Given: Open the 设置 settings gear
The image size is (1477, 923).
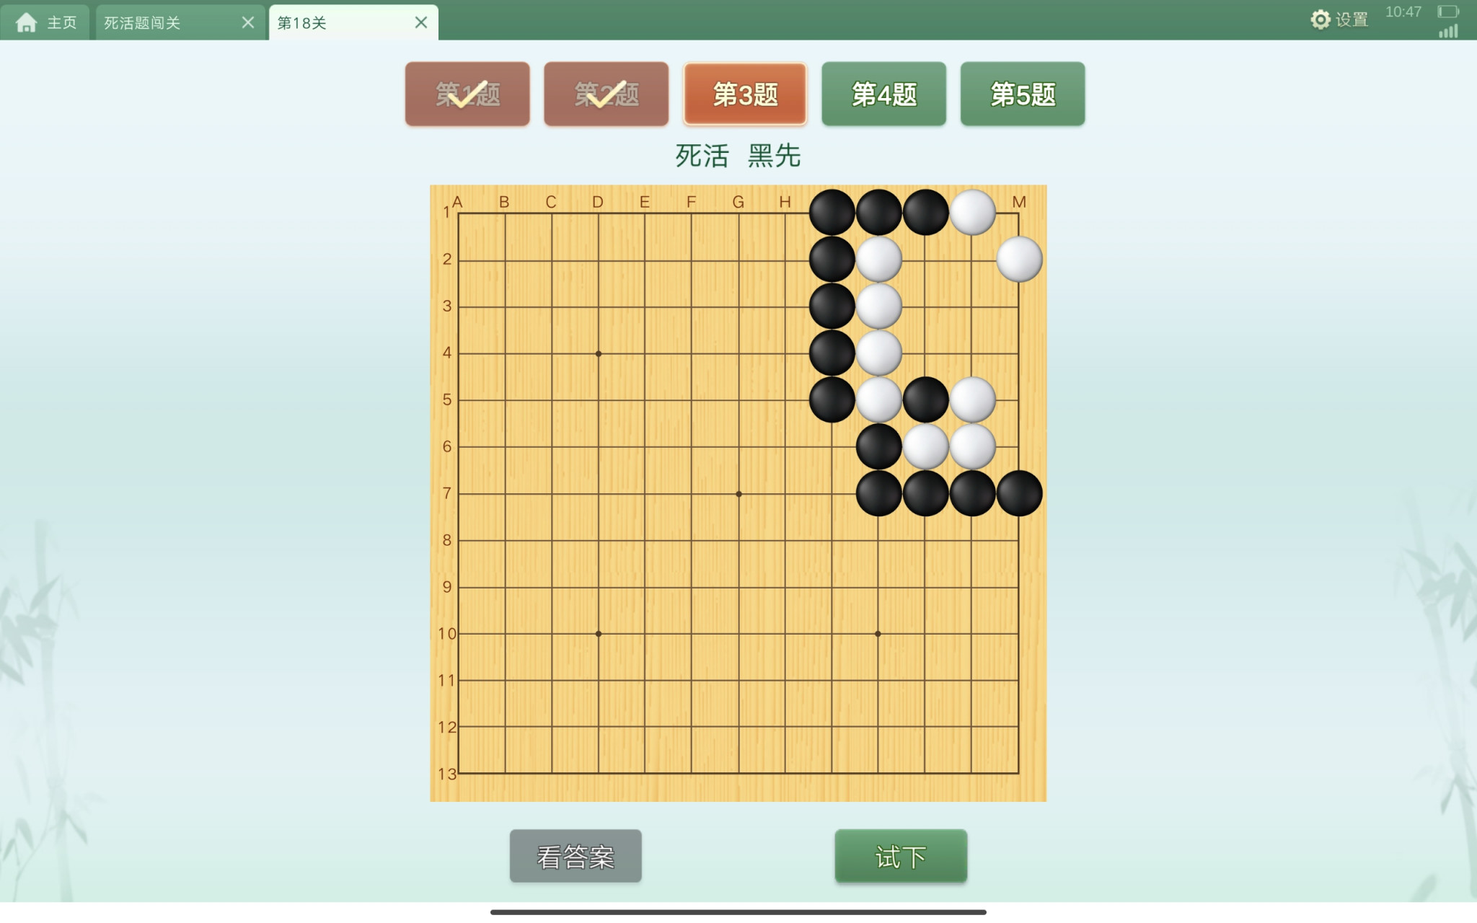Looking at the screenshot, I should pyautogui.click(x=1339, y=19).
